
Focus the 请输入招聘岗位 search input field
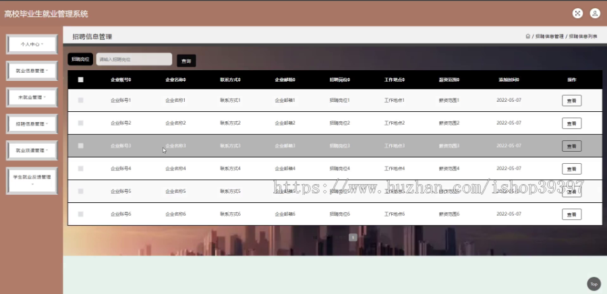134,59
